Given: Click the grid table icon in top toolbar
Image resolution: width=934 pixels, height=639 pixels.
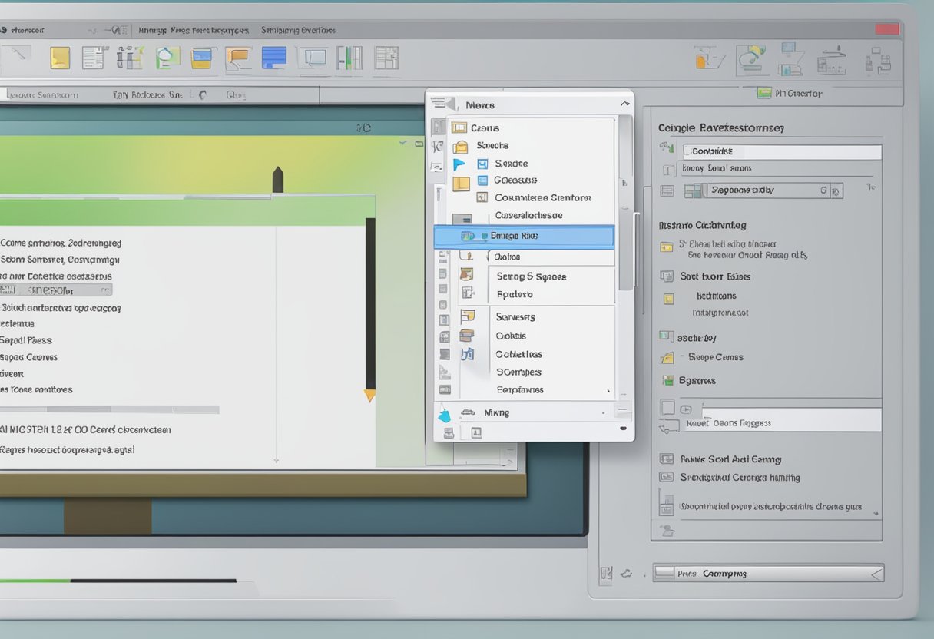Looking at the screenshot, I should (x=386, y=58).
